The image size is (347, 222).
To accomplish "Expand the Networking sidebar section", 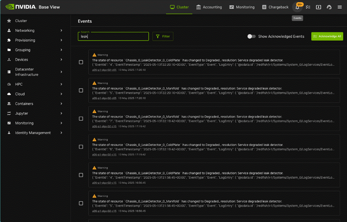I will 61,31.
